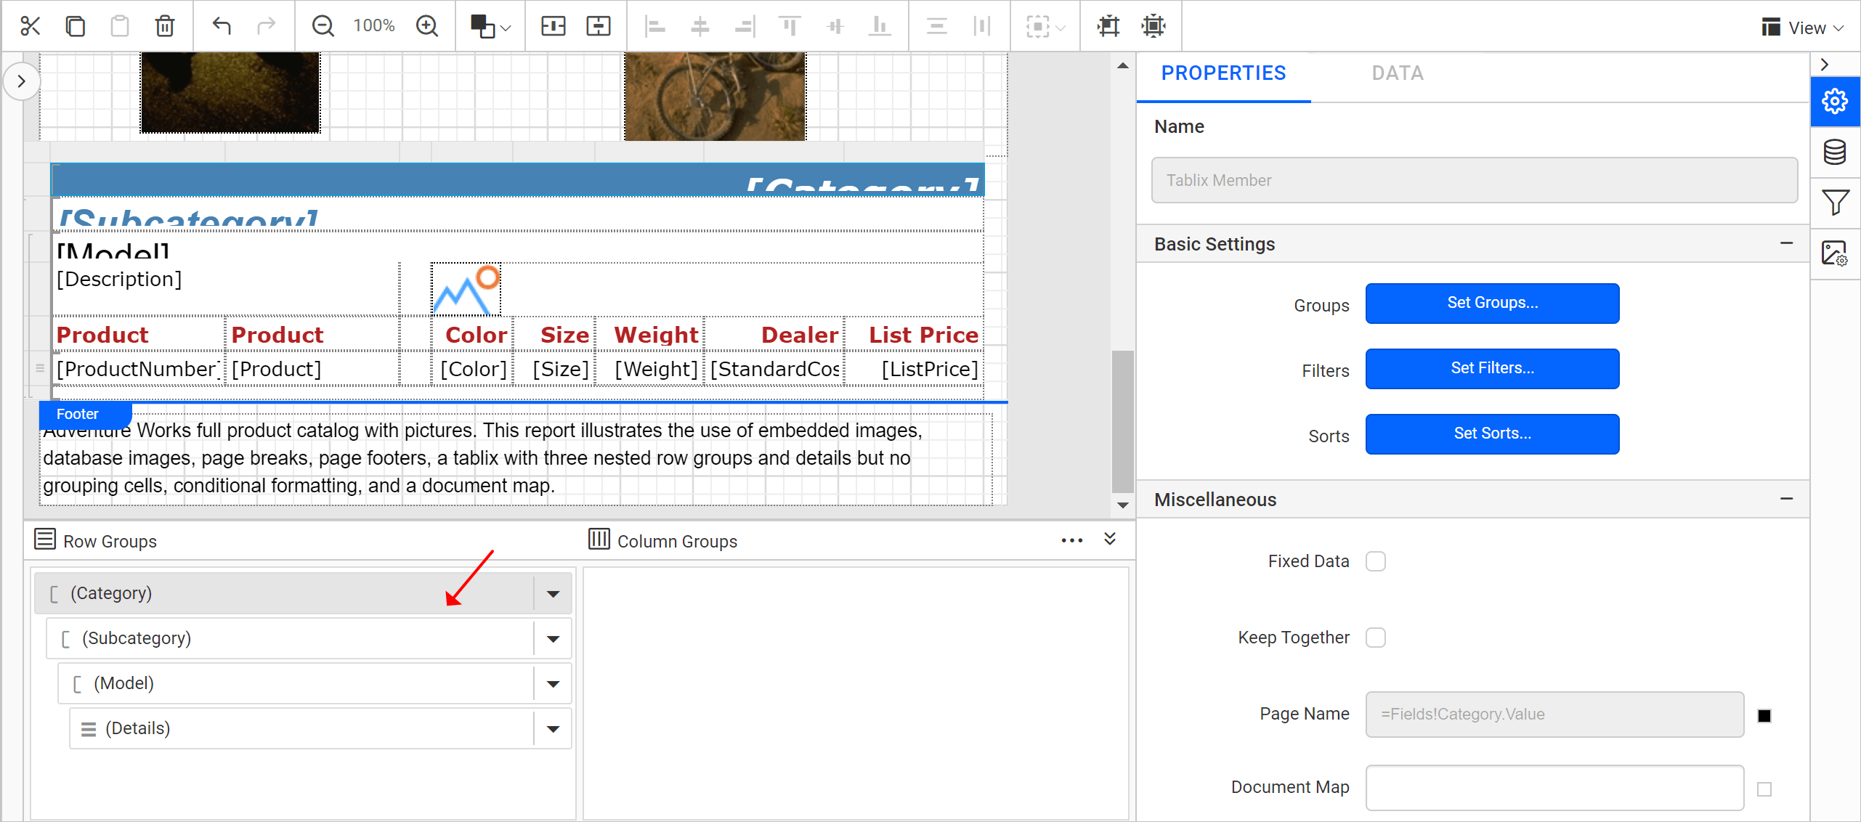The height and width of the screenshot is (822, 1861).
Task: Click the page header toggle icon
Action: (x=554, y=26)
